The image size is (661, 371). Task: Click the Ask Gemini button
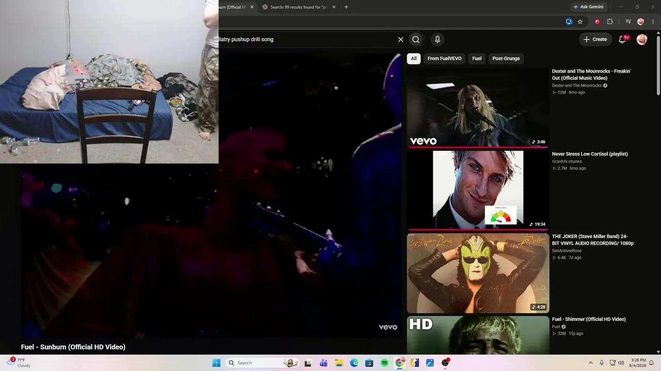588,7
